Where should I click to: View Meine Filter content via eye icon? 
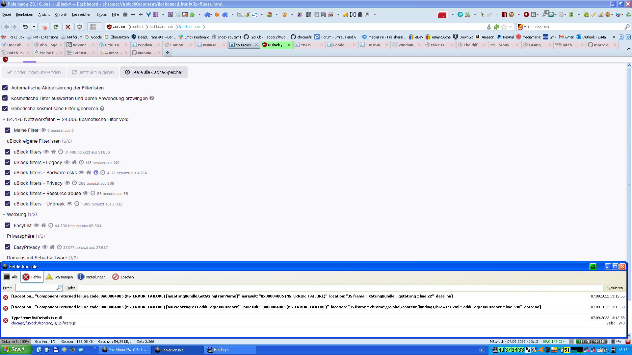click(43, 130)
